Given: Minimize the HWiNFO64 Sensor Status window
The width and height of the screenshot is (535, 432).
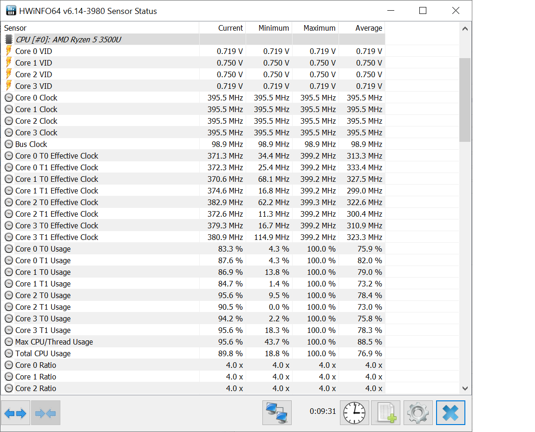Looking at the screenshot, I should [391, 11].
